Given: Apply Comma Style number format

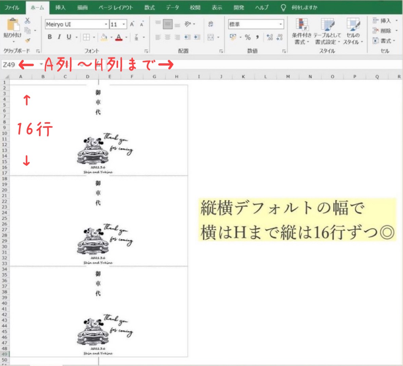Looking at the screenshot, I should 257,37.
